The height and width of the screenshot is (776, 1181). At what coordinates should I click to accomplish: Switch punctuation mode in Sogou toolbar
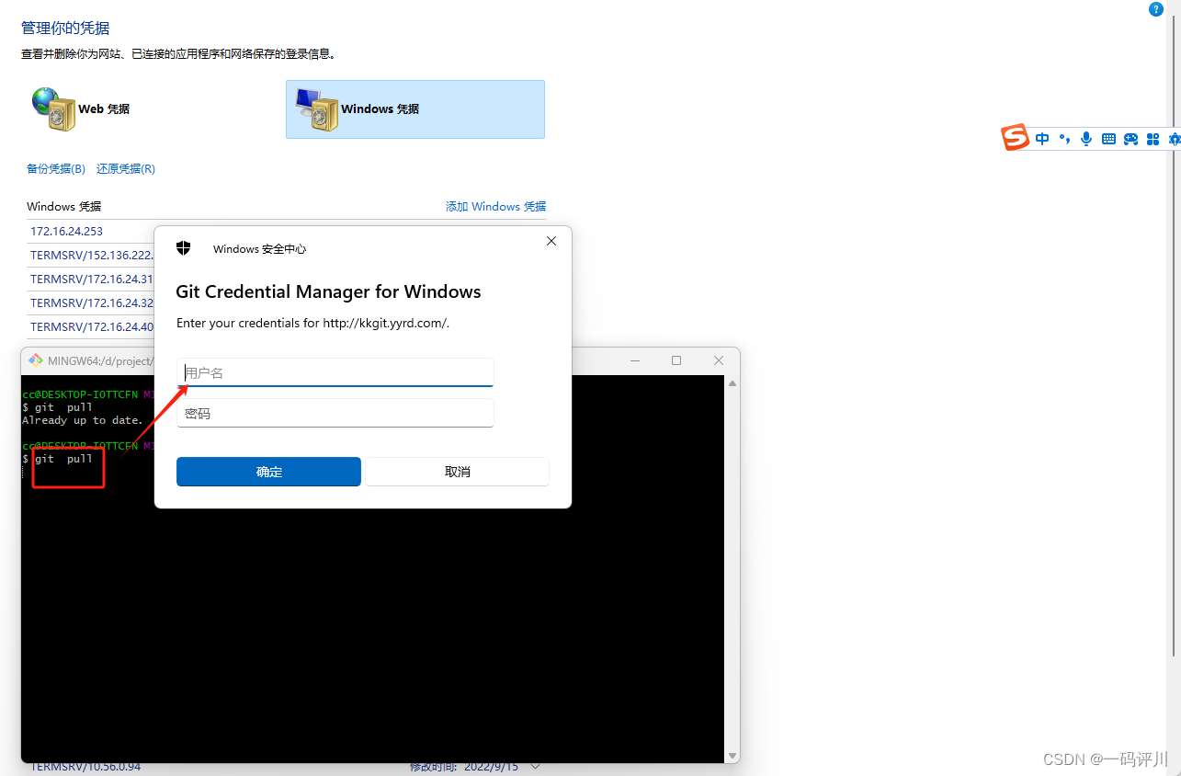(1064, 139)
